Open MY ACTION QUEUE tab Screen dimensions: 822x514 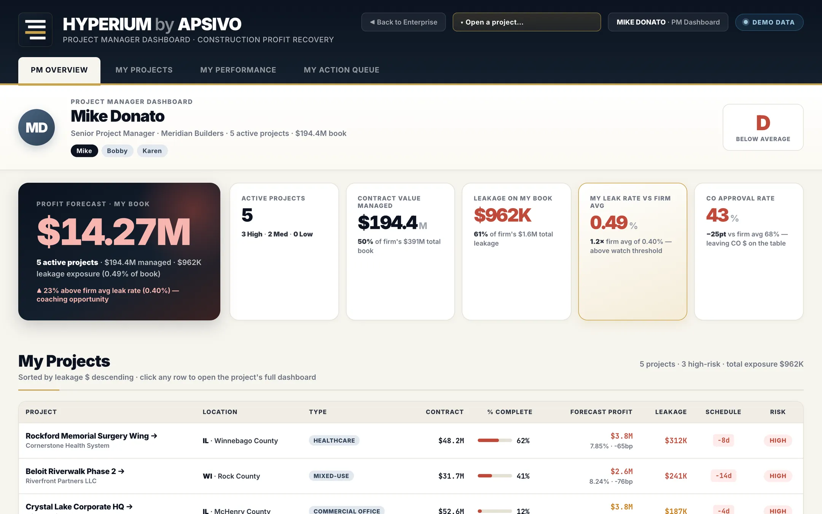(341, 70)
